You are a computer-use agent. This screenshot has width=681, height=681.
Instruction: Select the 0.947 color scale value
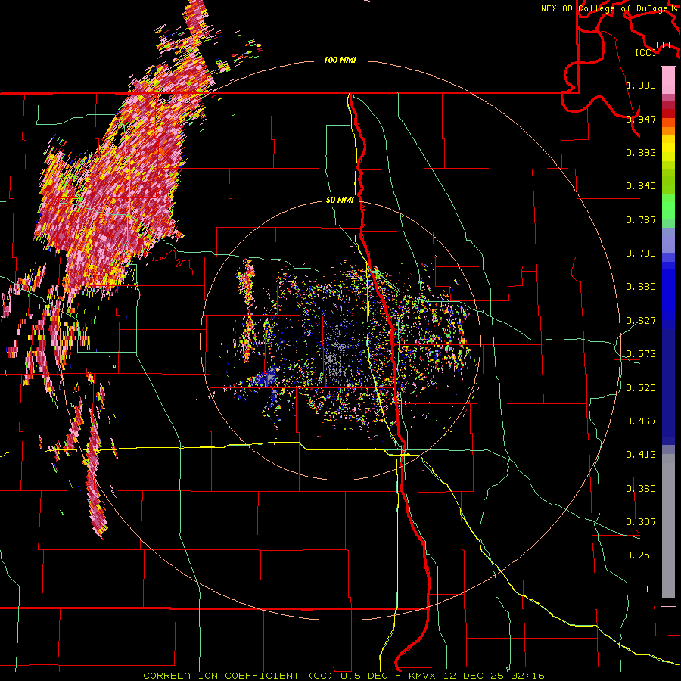[x=641, y=119]
